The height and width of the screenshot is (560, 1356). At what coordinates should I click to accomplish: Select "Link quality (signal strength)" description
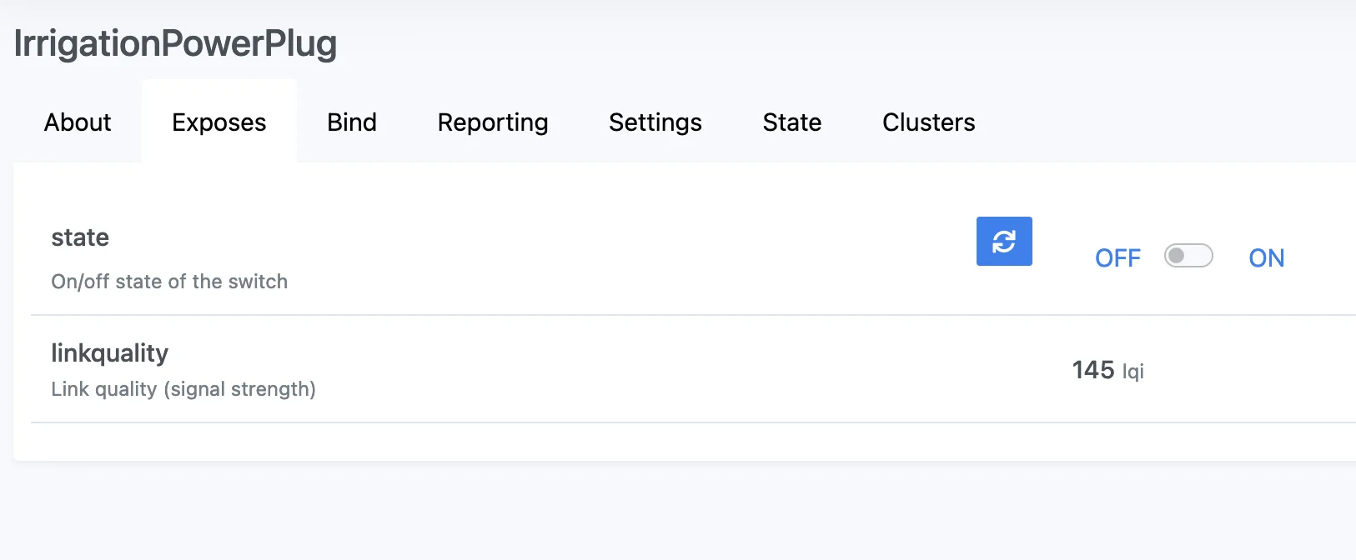pos(183,389)
